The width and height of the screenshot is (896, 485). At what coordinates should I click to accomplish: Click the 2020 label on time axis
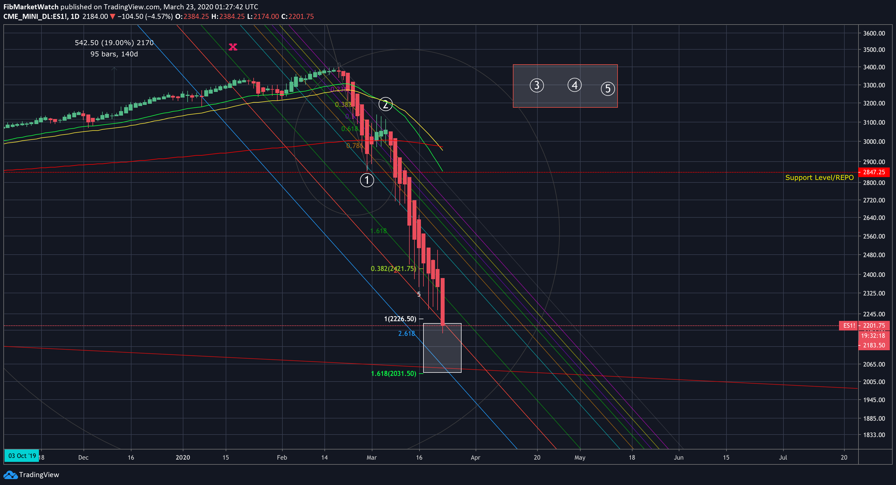point(183,457)
